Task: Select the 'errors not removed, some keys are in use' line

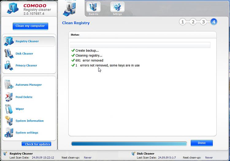Action: [108, 66]
